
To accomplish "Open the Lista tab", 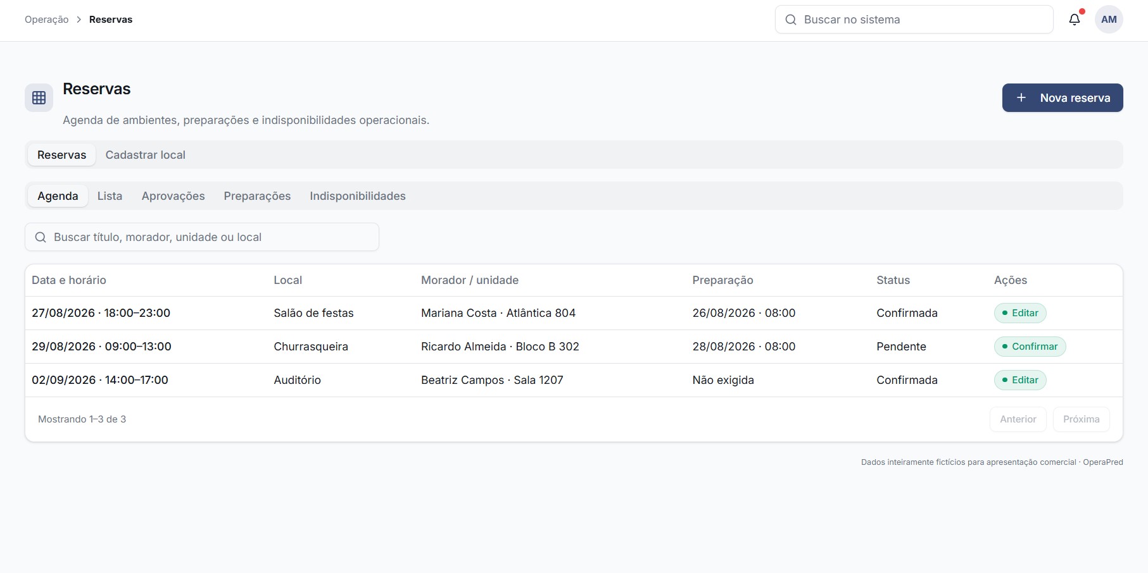I will point(110,196).
